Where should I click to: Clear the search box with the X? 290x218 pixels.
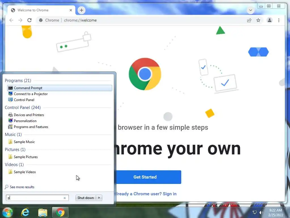65,198
